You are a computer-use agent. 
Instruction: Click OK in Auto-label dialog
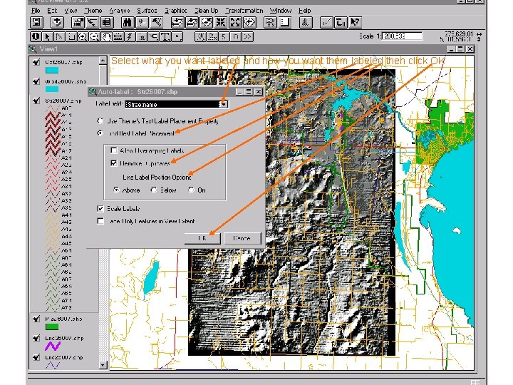click(202, 238)
